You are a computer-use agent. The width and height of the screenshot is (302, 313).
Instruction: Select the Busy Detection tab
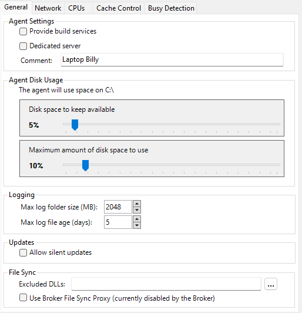click(171, 8)
